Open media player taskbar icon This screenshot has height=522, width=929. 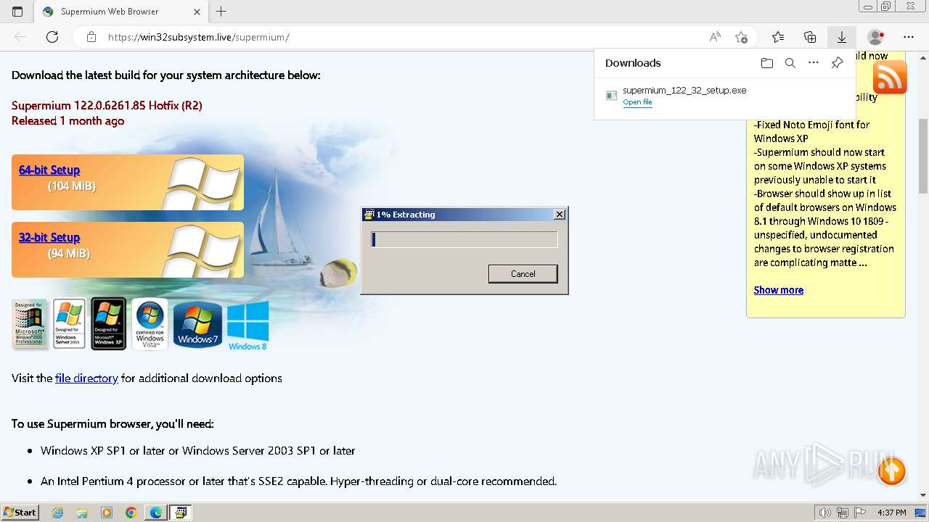pos(107,513)
